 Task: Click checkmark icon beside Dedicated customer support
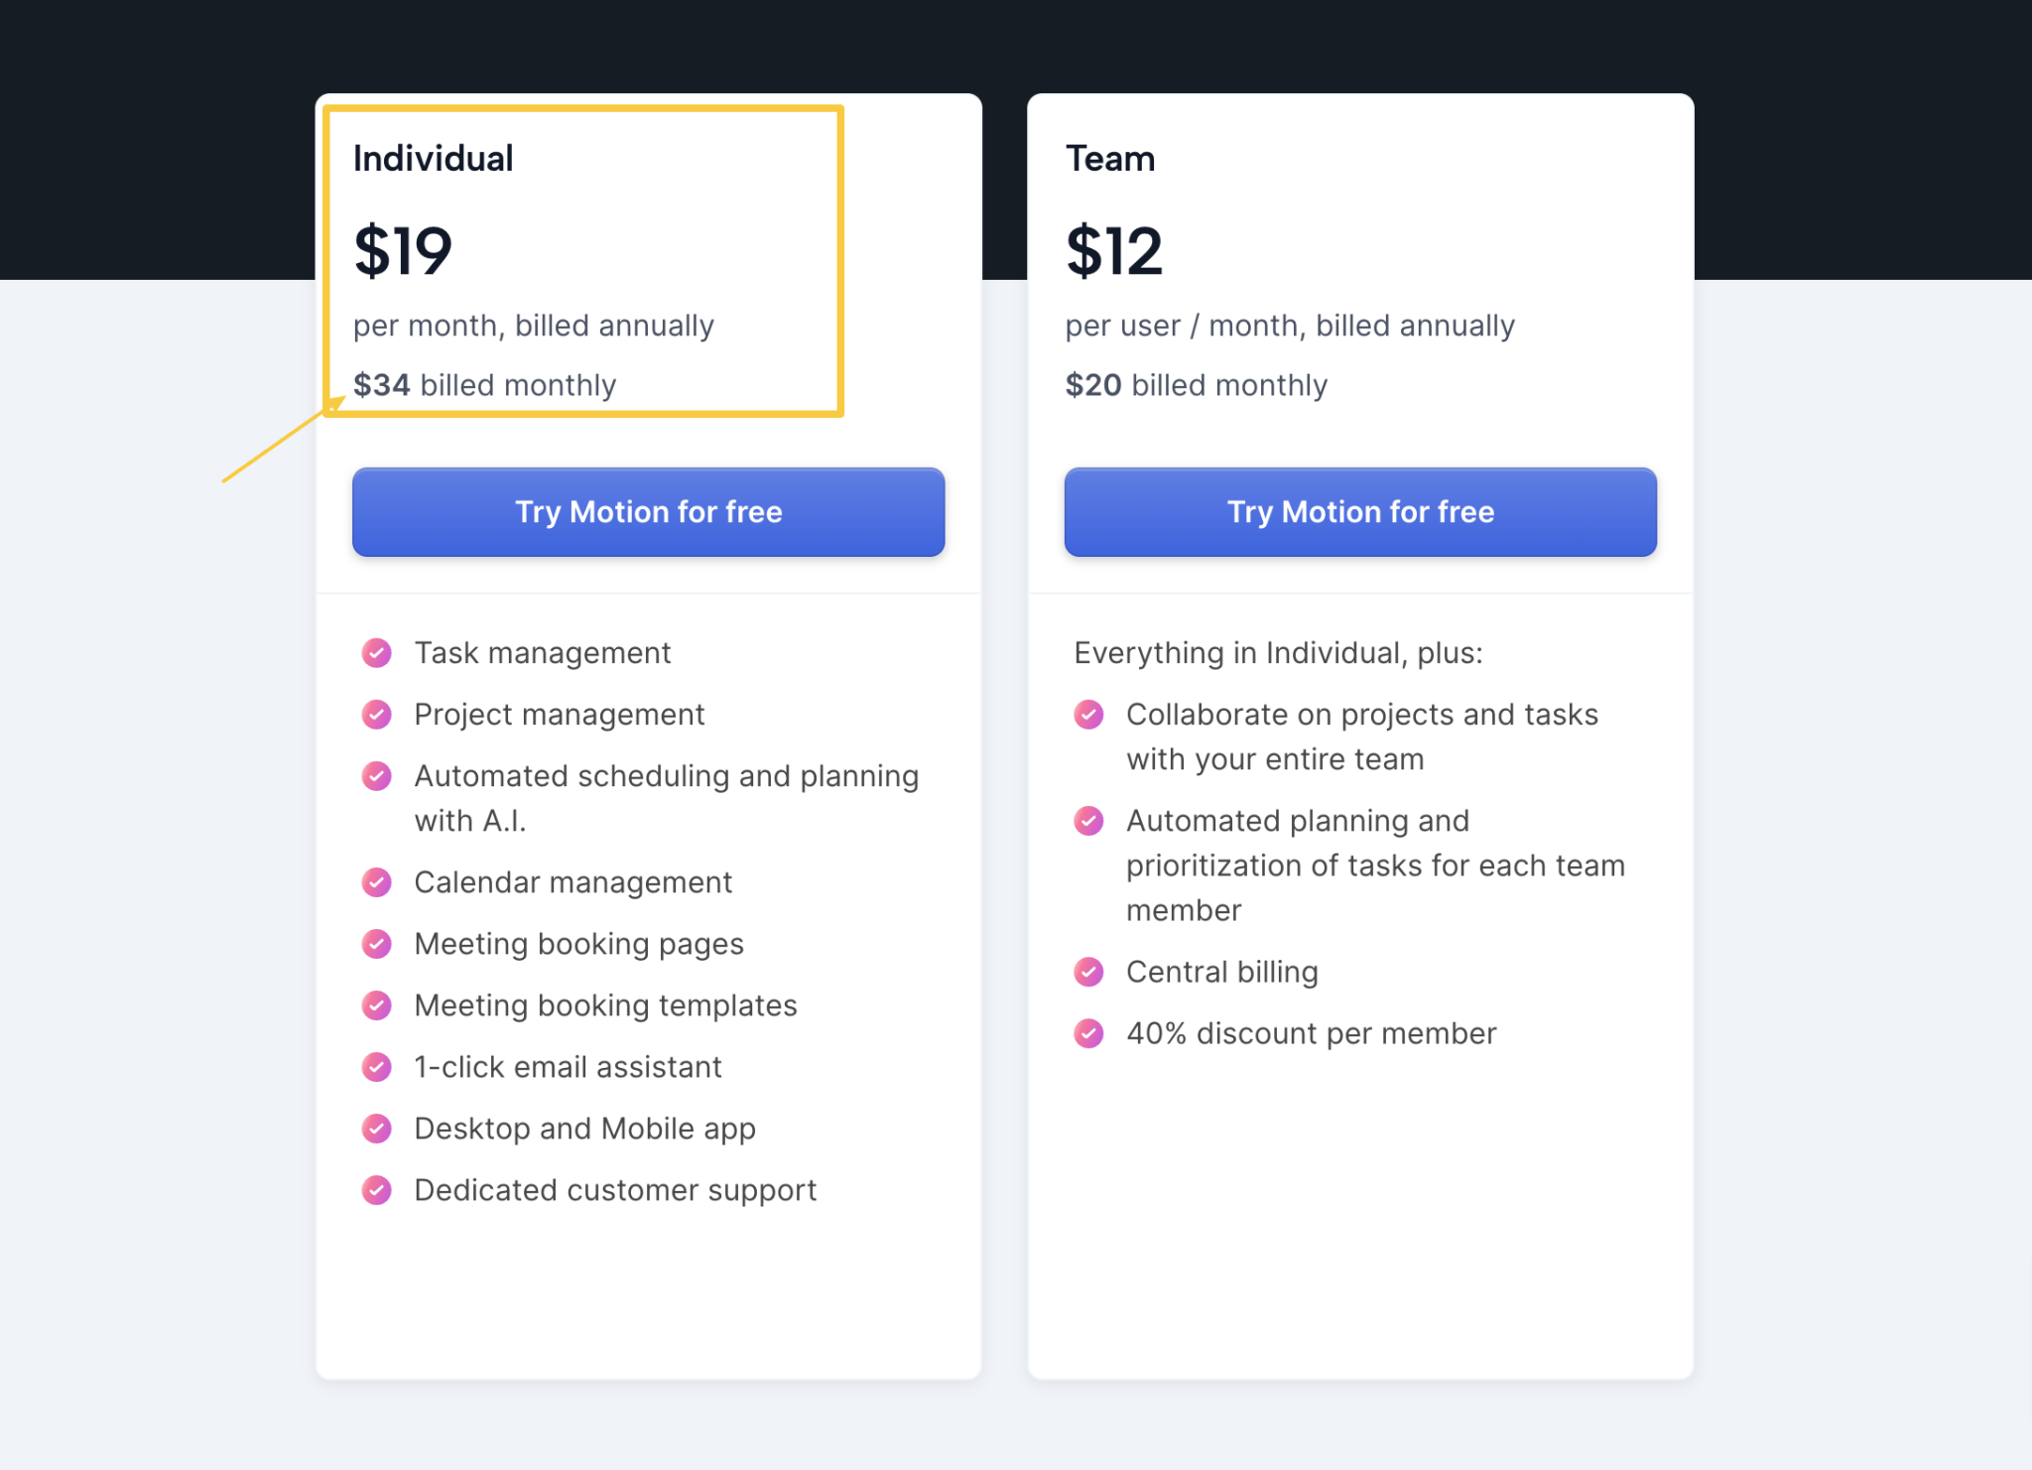point(377,1190)
